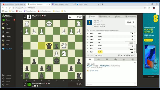
Task: Click the Chess.com logo
Action: click(x=7, y=16)
